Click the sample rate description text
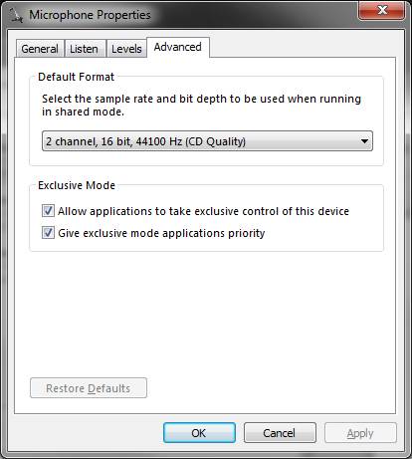 (201, 106)
